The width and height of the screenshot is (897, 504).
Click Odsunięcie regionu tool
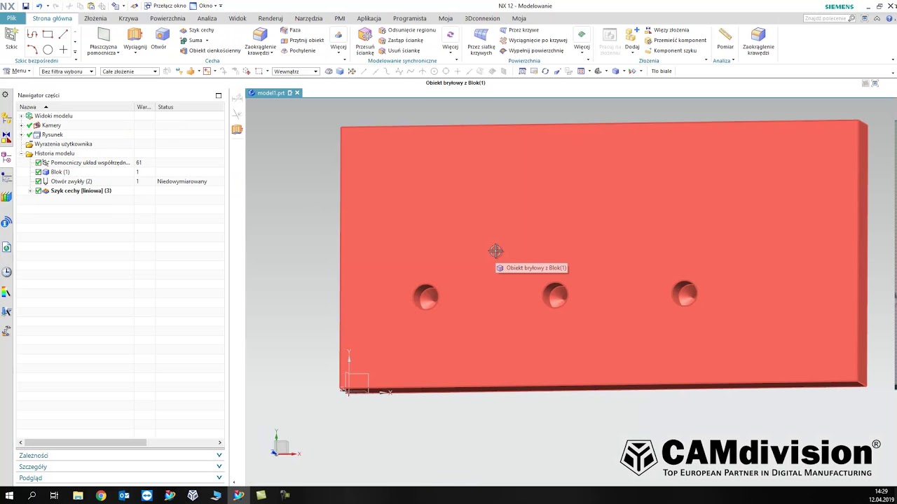click(x=406, y=30)
